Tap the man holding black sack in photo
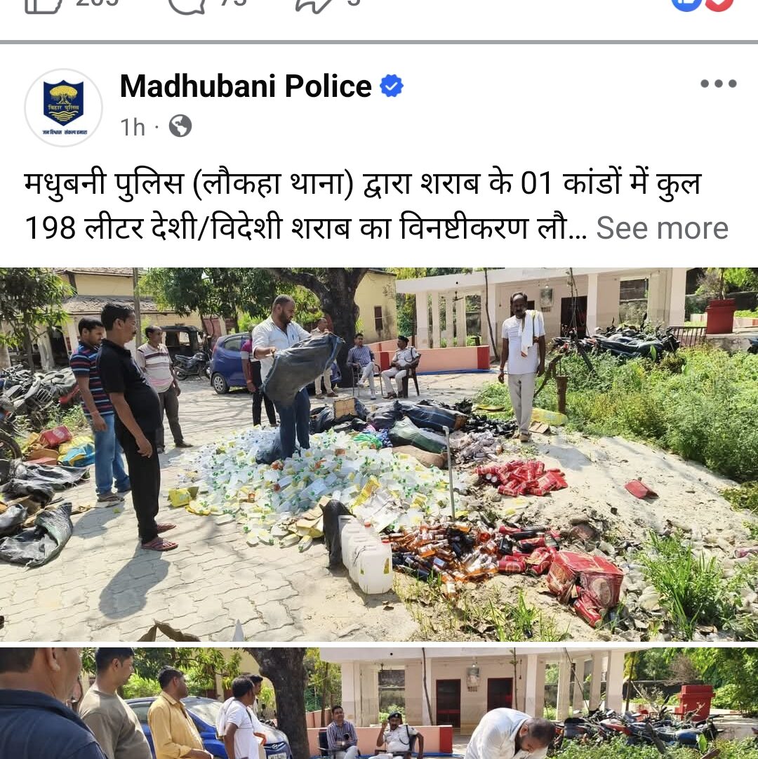Viewport: 758px width, 759px height. 283,375
